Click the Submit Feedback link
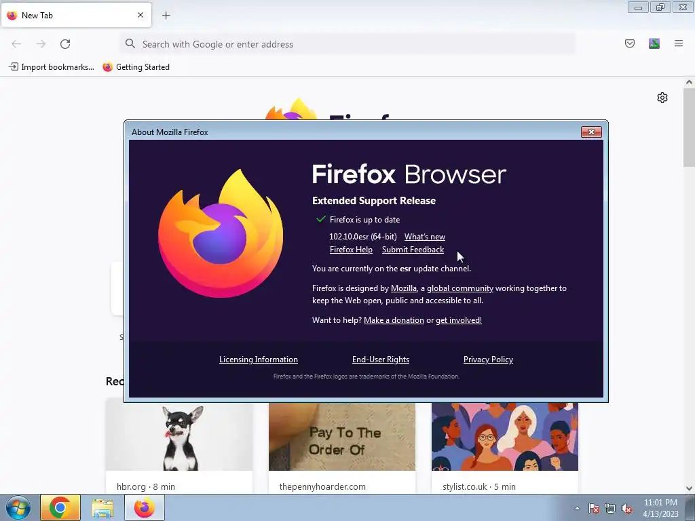 click(413, 250)
